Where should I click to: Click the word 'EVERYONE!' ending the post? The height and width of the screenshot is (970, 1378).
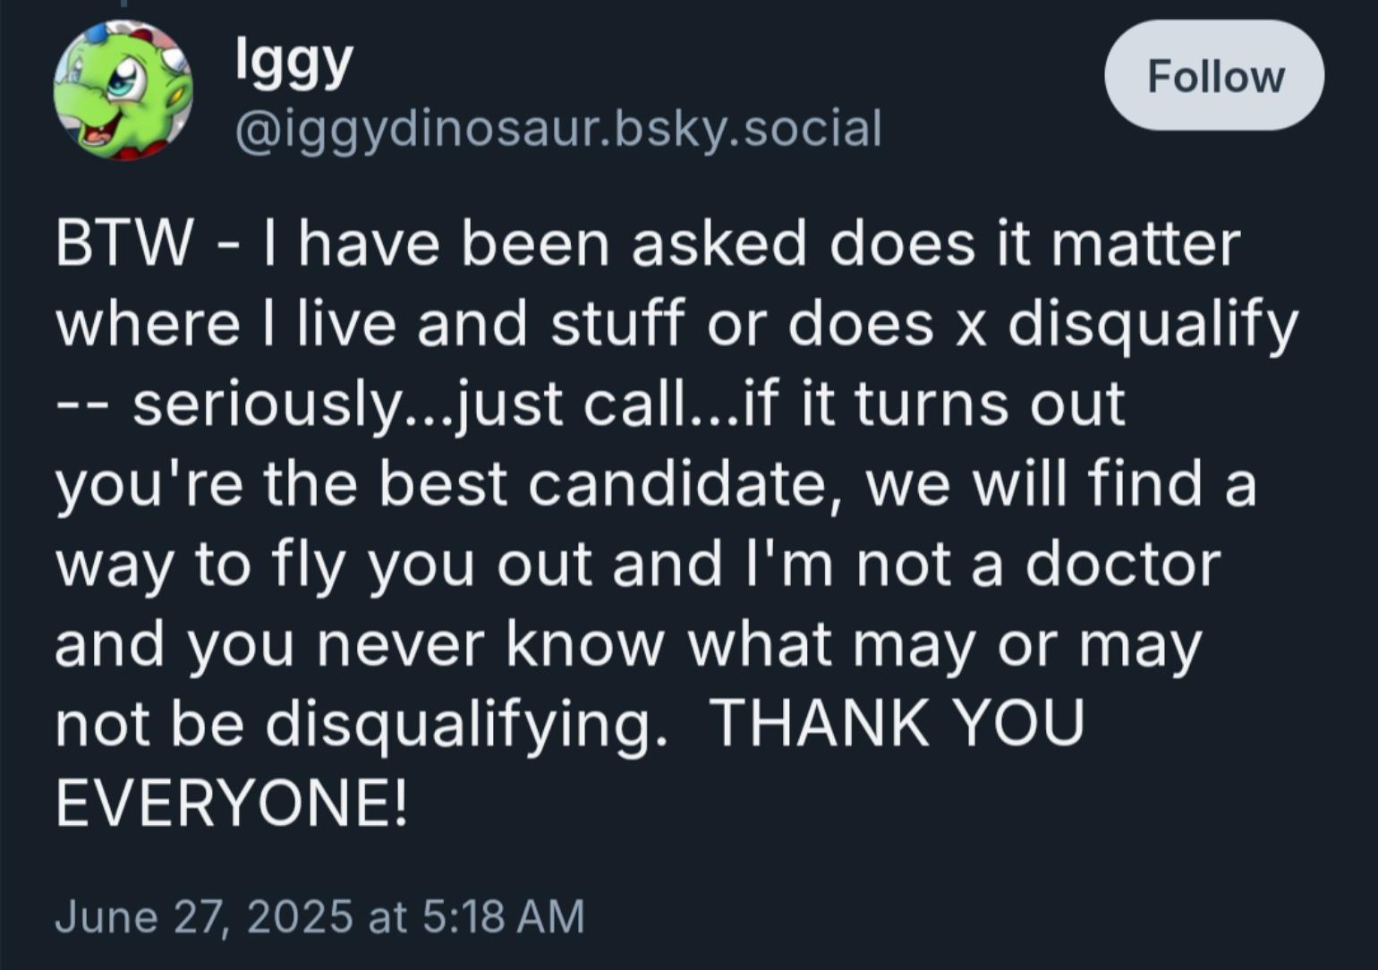[x=232, y=802]
